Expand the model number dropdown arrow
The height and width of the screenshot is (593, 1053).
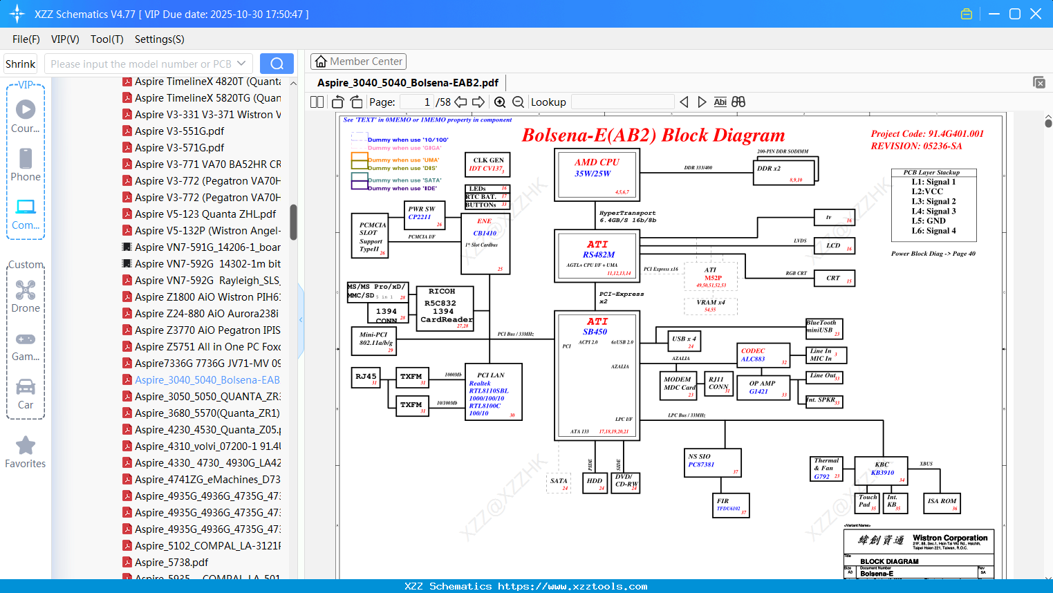(x=241, y=64)
